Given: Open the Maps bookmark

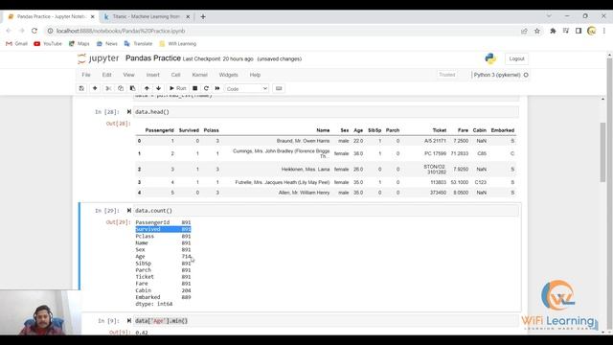Looking at the screenshot, I should [x=79, y=44].
